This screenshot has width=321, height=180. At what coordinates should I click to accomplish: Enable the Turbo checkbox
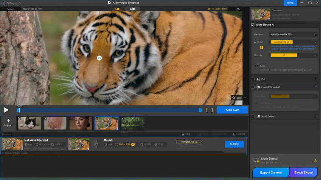(256, 66)
